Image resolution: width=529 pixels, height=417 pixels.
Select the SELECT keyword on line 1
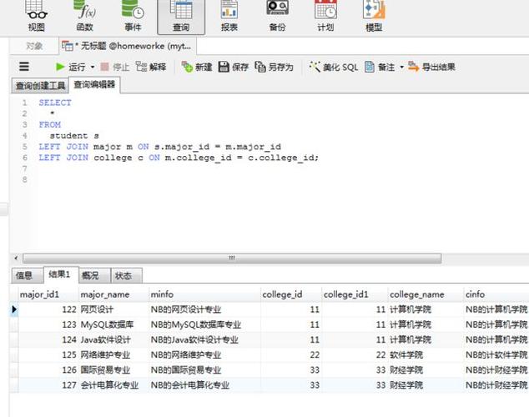coord(55,103)
